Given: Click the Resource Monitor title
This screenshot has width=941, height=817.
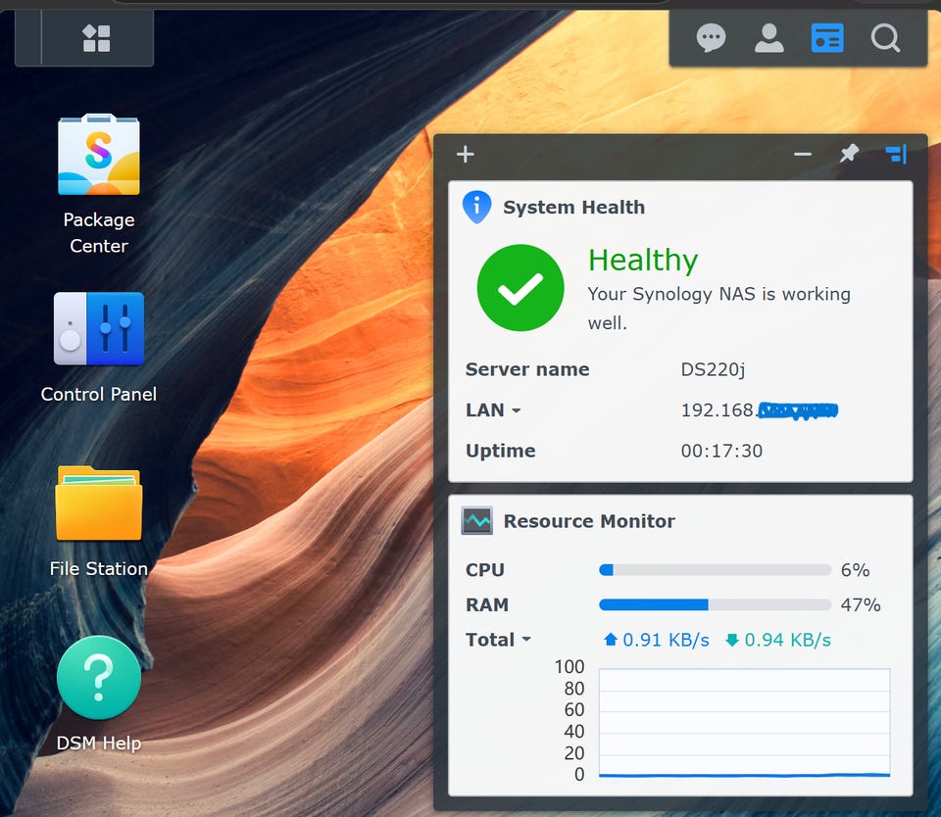Looking at the screenshot, I should point(589,521).
